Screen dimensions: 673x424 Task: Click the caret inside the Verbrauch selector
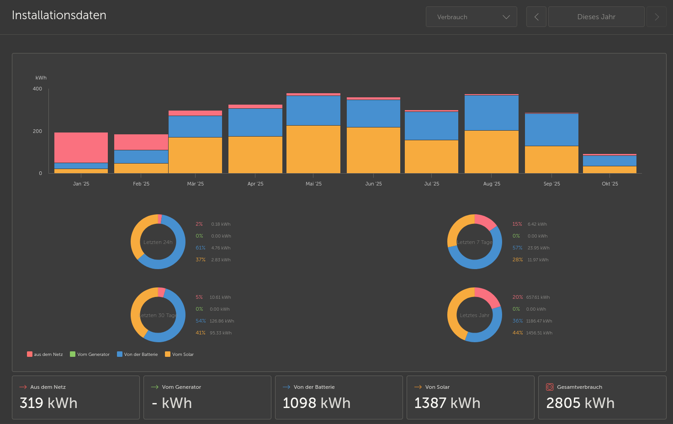(x=506, y=16)
